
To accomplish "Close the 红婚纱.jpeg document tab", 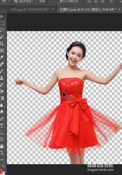I will tap(120, 10).
